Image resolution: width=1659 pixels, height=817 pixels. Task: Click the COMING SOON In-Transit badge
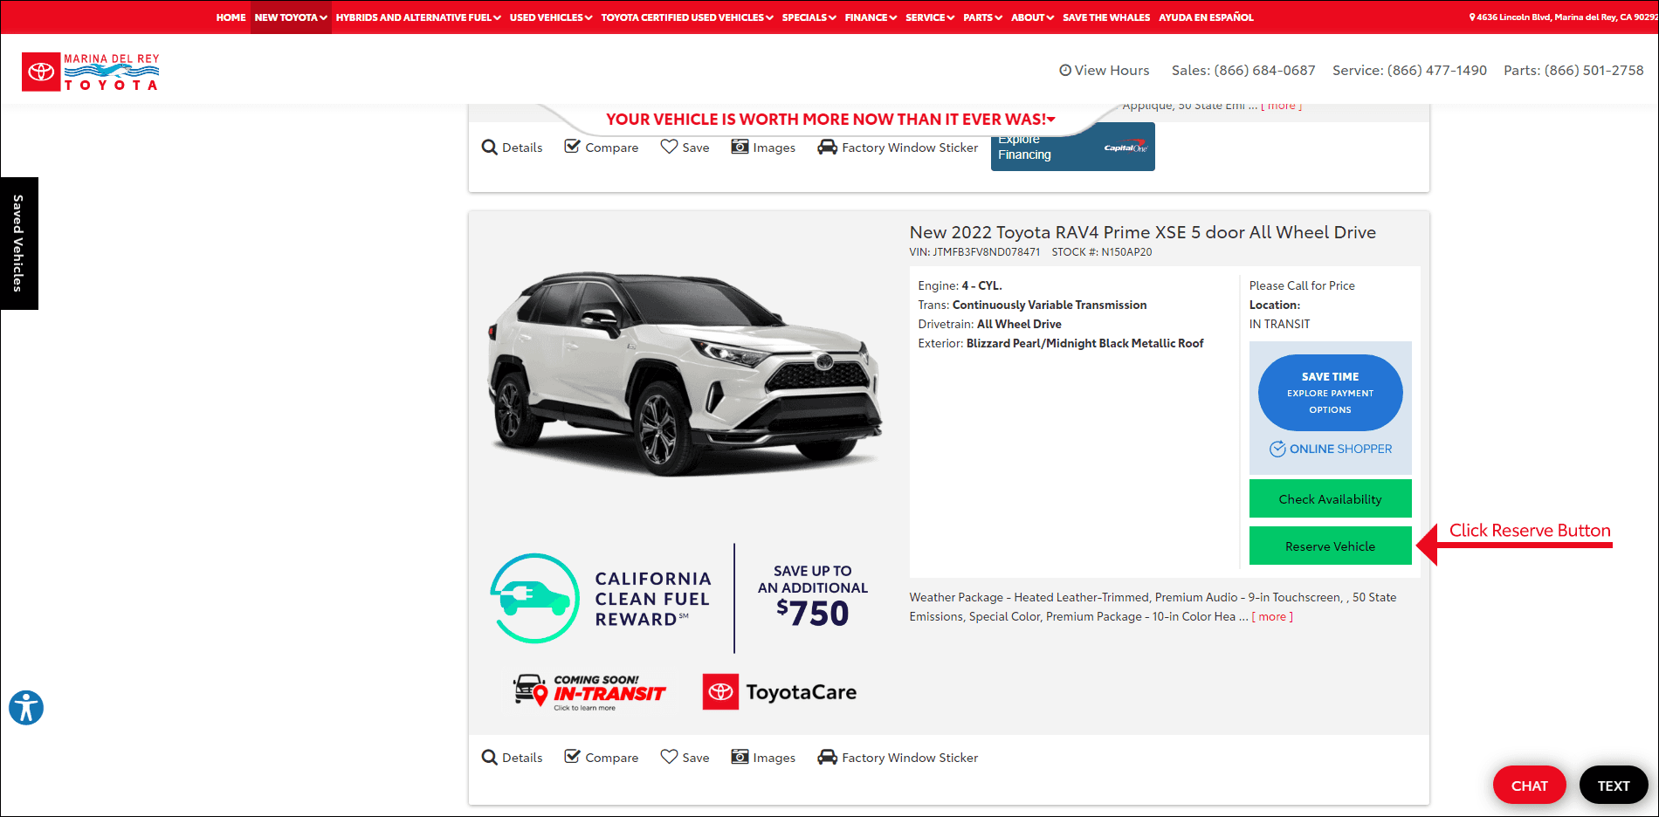tap(589, 690)
